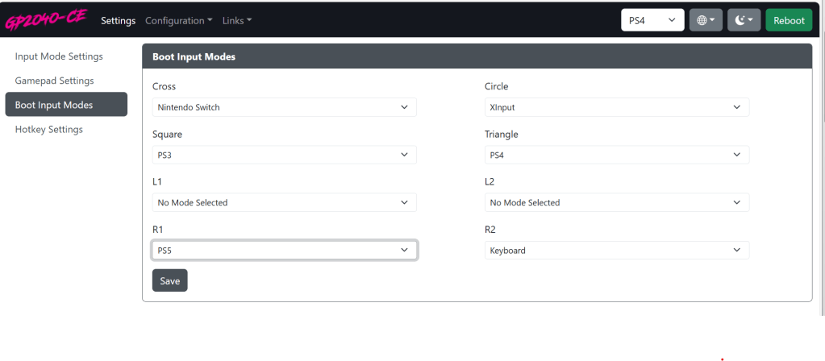Open the Configuration menu
This screenshot has height=361, width=825.
tap(178, 20)
